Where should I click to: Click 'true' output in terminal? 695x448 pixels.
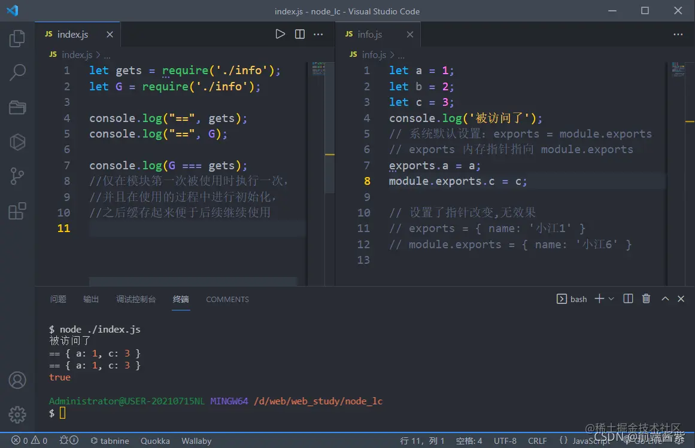click(x=60, y=377)
